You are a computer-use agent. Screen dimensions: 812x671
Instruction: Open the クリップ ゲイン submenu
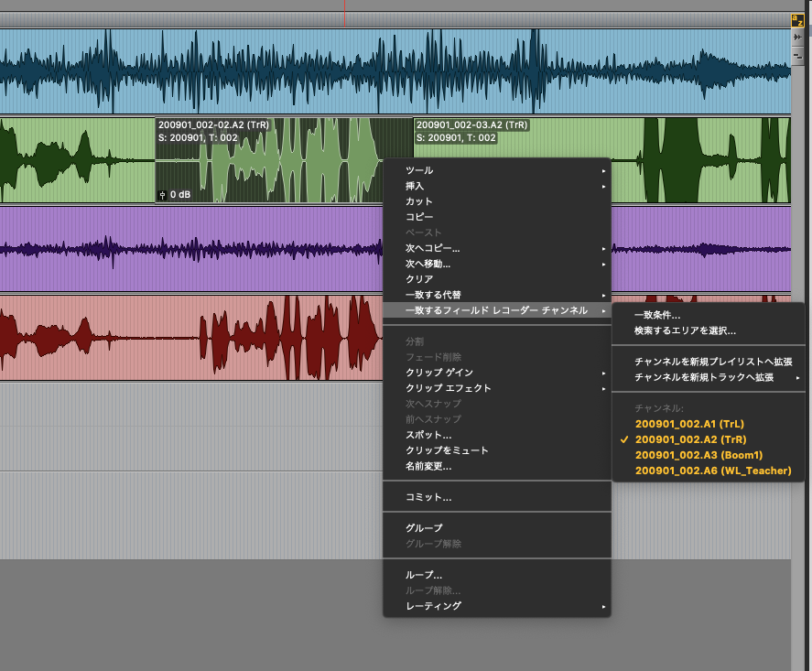click(x=497, y=373)
